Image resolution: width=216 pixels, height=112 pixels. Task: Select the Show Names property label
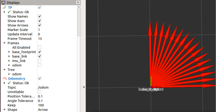coord(18,16)
